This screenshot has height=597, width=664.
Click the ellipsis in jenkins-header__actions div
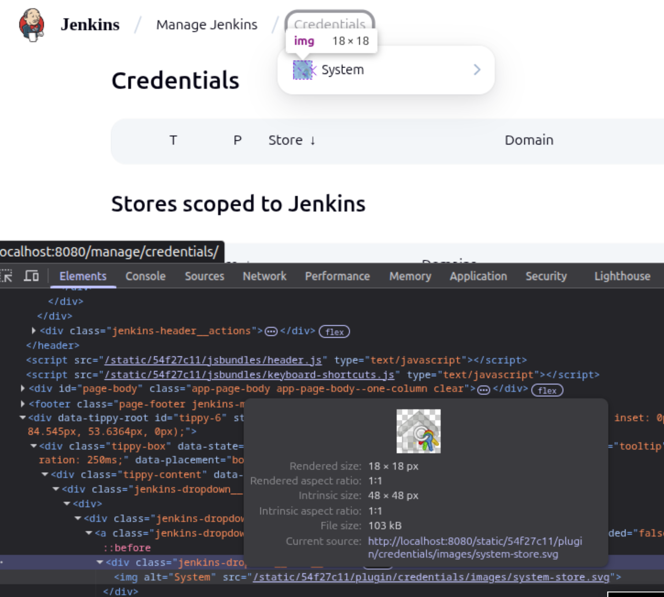click(x=271, y=331)
